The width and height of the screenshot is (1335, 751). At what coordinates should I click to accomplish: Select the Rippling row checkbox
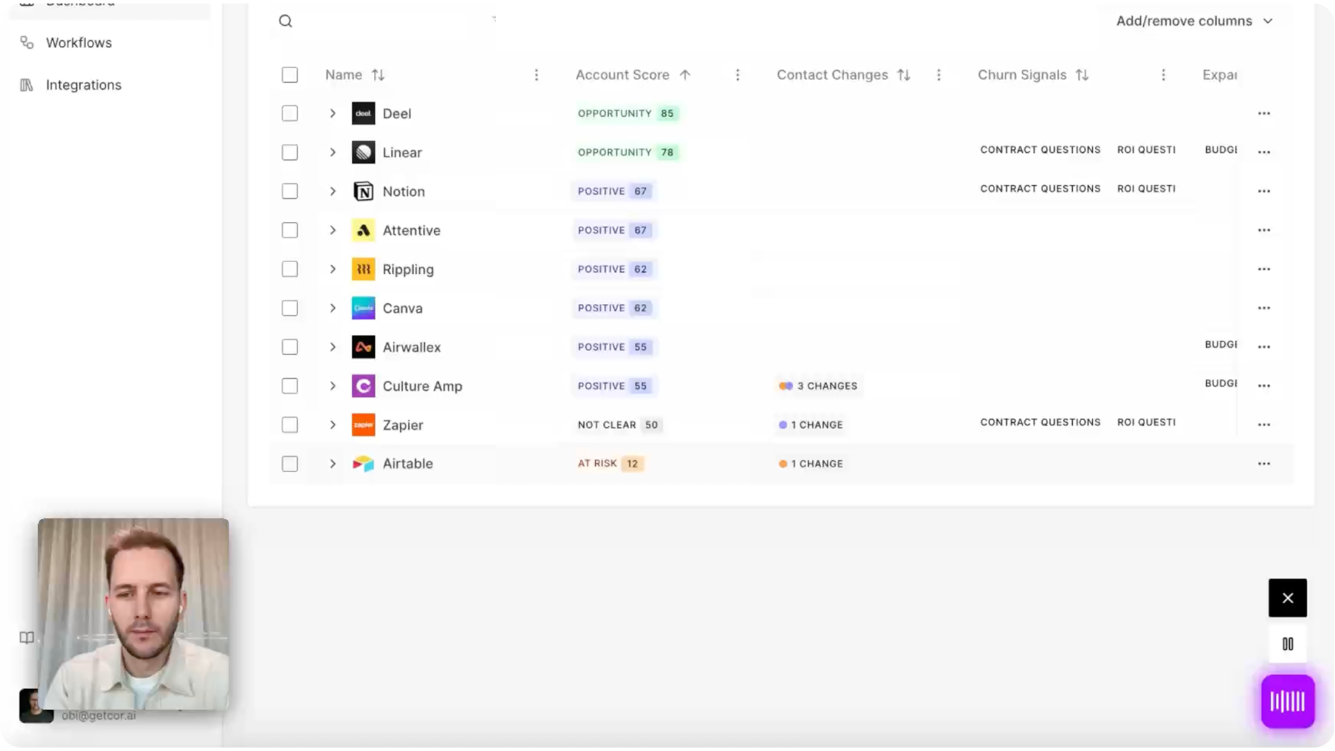[289, 269]
